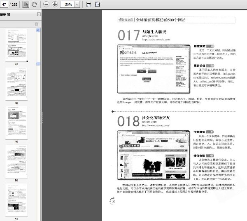Click page header title about 500 websites
This screenshot has height=221, width=247.
coord(161,20)
